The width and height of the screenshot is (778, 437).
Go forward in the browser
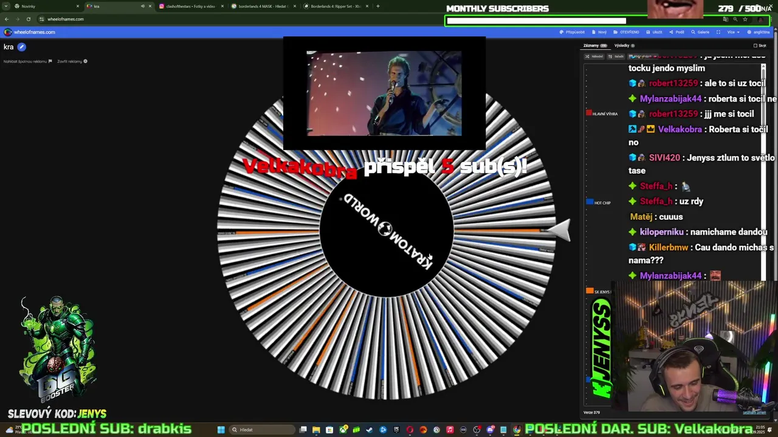tap(17, 19)
